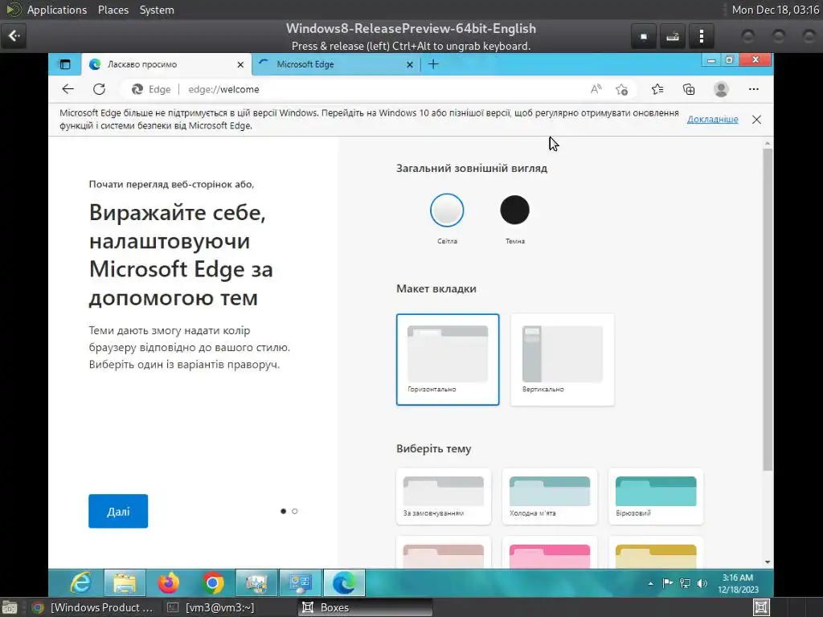
Task: Open the Favorites list icon
Action: [x=657, y=89]
